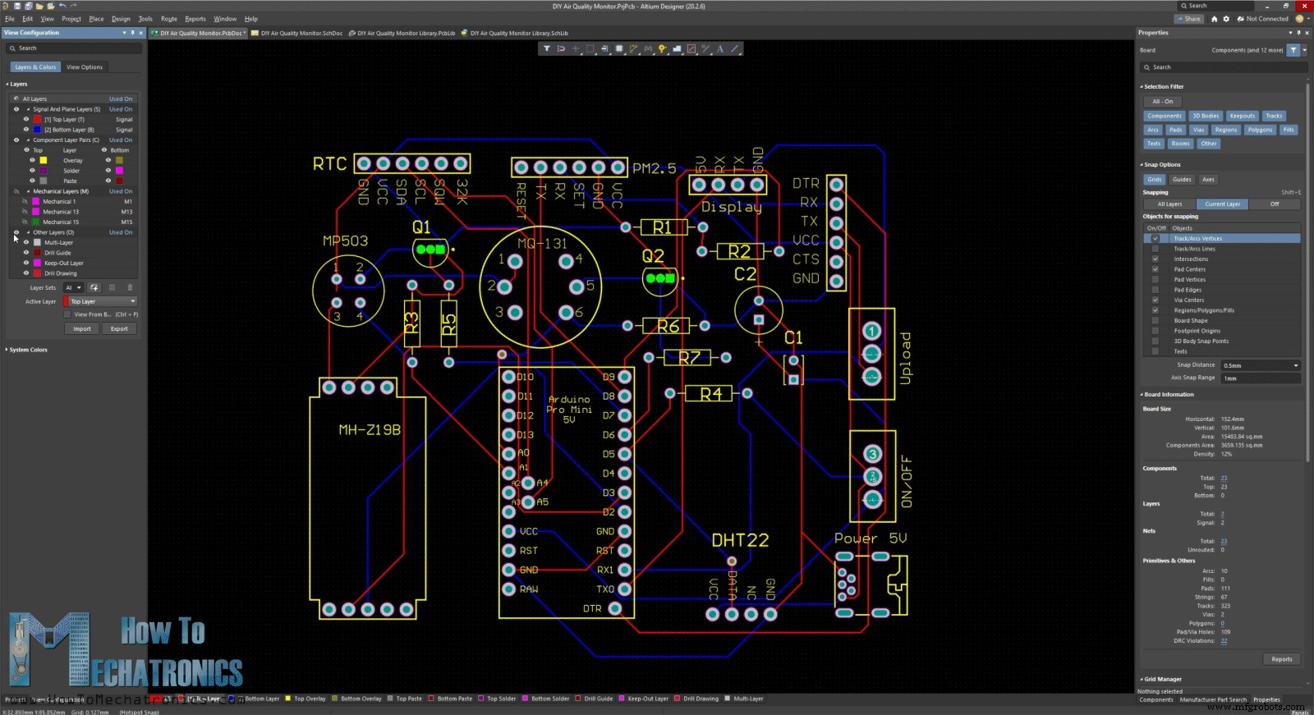Click the Export button in View Configuration
1314x715 pixels.
(x=119, y=329)
